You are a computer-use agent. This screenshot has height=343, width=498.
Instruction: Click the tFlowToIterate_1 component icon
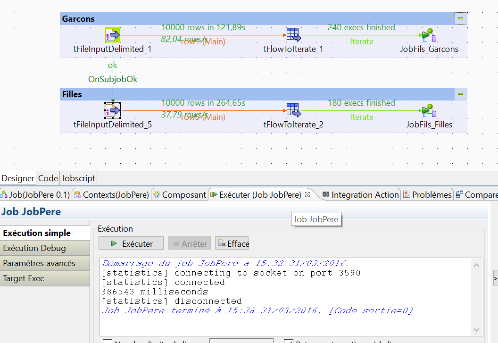pyautogui.click(x=293, y=34)
